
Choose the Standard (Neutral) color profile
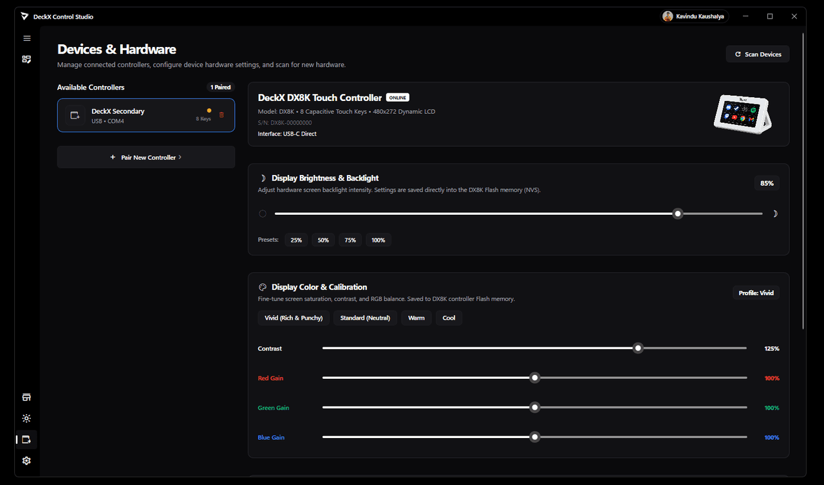pos(365,318)
